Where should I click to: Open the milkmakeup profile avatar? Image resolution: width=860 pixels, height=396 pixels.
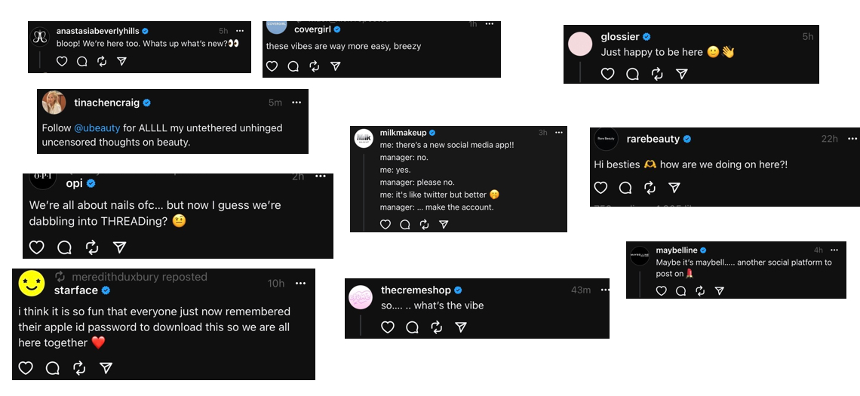[364, 138]
